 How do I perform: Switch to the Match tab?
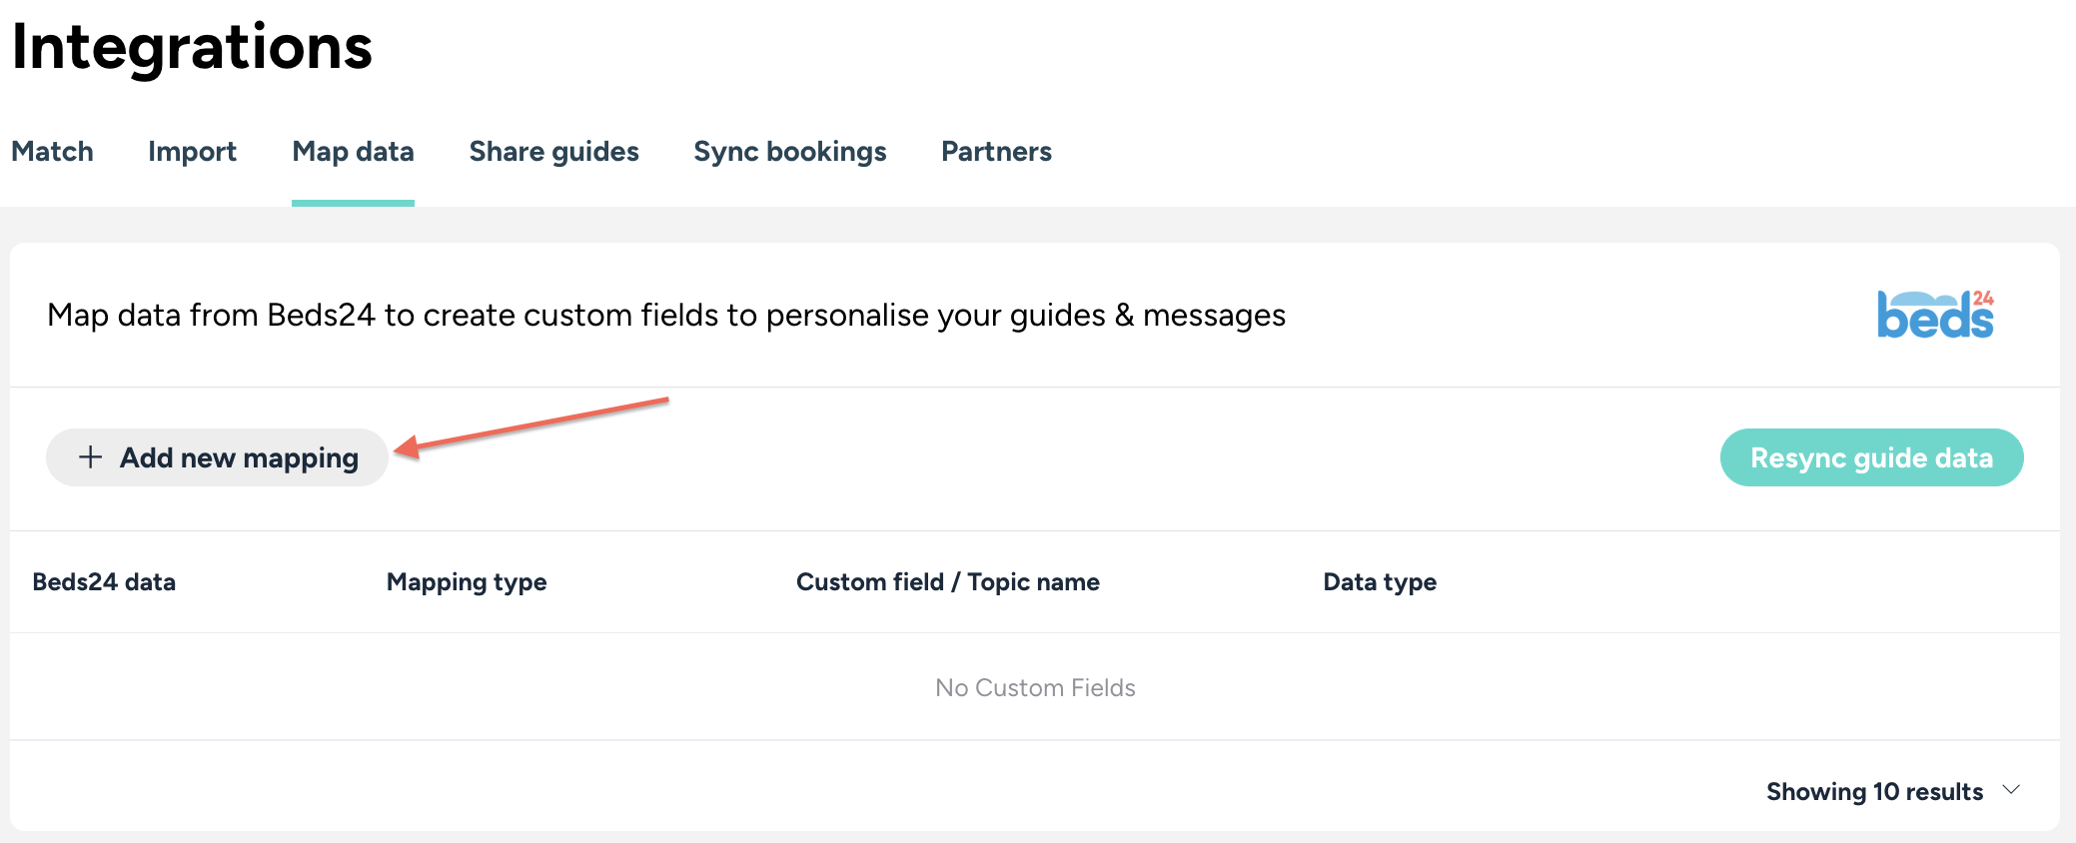[52, 152]
